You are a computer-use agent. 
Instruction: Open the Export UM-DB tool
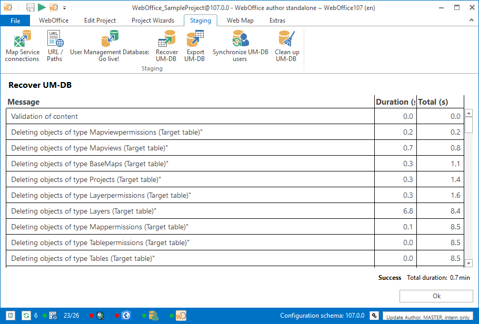click(195, 45)
